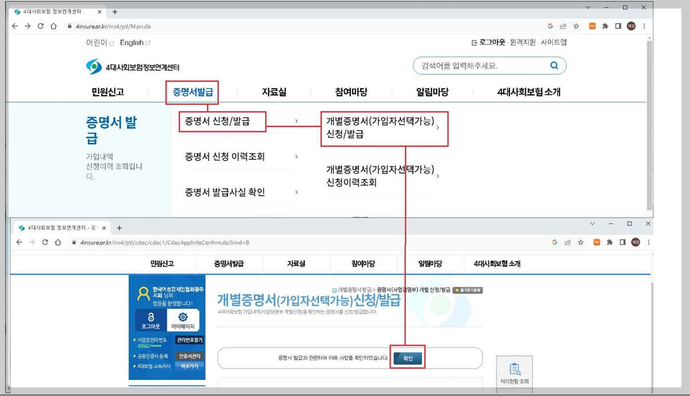Expand the 증명서 신청 이력조회 arrow
This screenshot has width=690, height=396.
pos(296,157)
